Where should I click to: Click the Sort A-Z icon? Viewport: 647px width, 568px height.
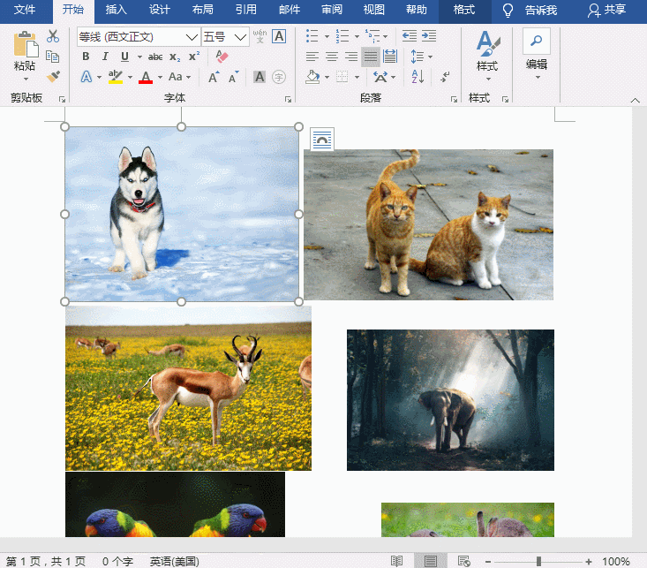(x=418, y=77)
